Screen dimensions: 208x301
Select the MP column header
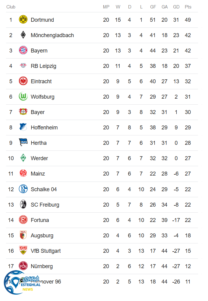point(106,7)
